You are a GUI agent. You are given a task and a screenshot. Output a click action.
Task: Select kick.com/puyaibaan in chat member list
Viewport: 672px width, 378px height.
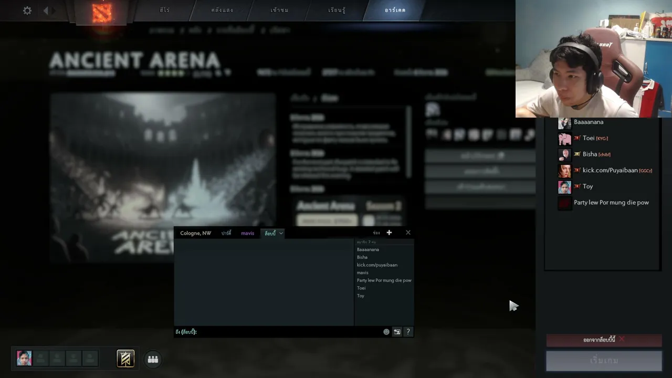(x=377, y=265)
